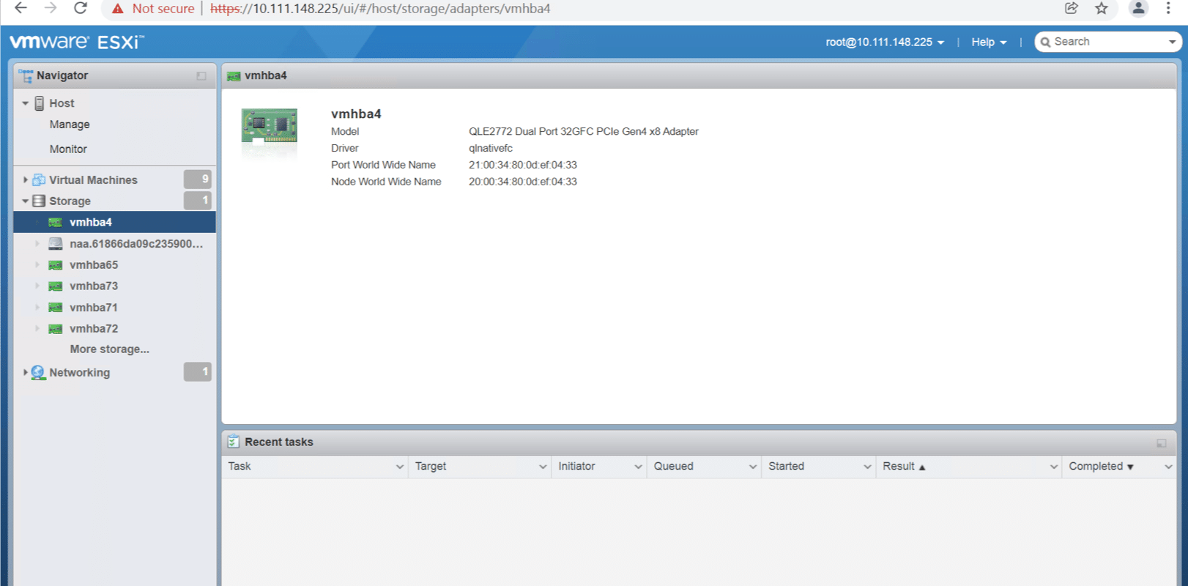Click inside the Search input field

coord(1108,42)
